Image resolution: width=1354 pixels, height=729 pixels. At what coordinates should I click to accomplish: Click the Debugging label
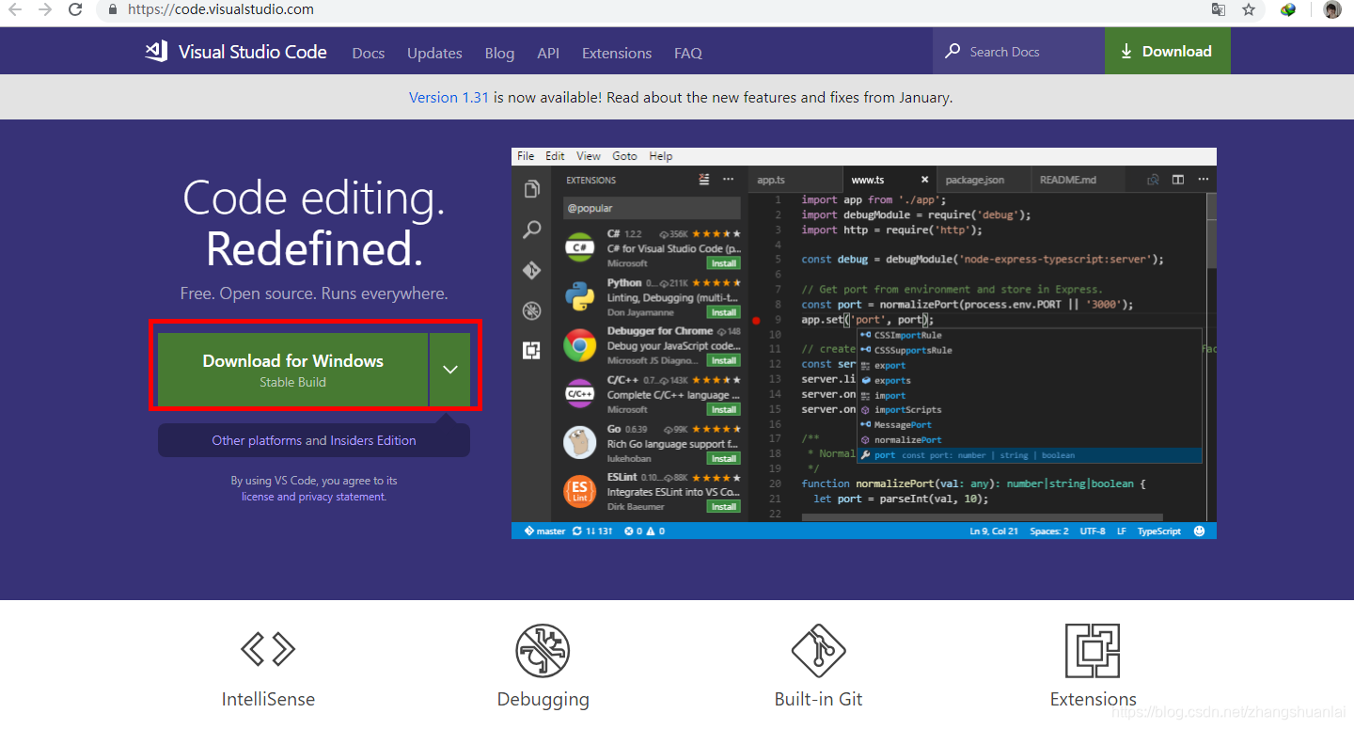pyautogui.click(x=543, y=700)
